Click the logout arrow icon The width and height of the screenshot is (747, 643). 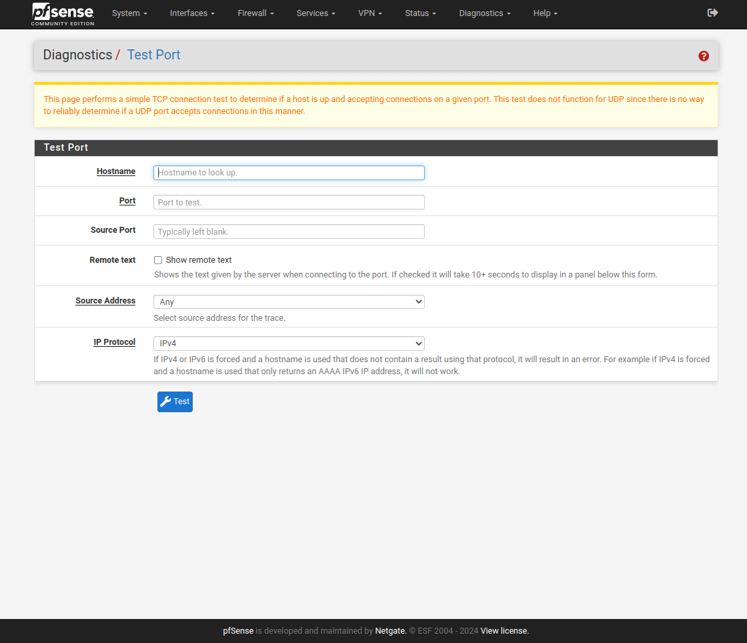(x=712, y=13)
